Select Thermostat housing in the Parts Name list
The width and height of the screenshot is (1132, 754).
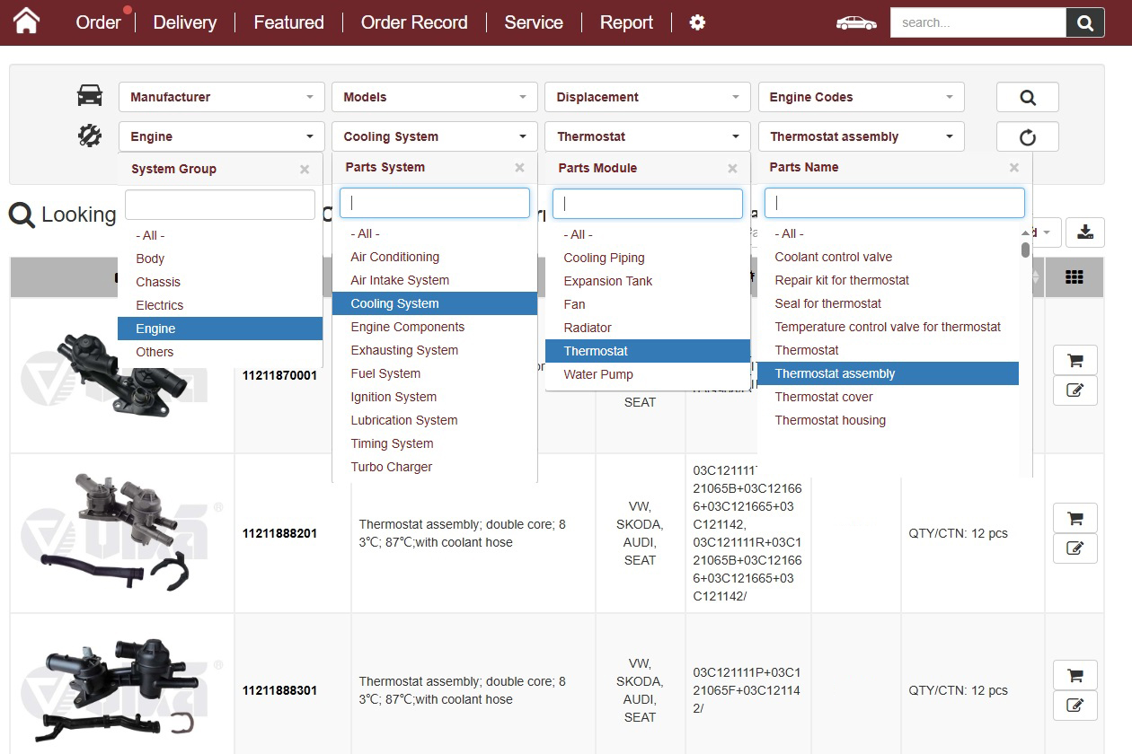(830, 419)
